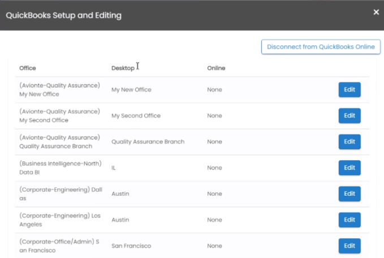The image size is (384, 258).
Task: Click Online value 'None' in Dallas row
Action: 214,194
